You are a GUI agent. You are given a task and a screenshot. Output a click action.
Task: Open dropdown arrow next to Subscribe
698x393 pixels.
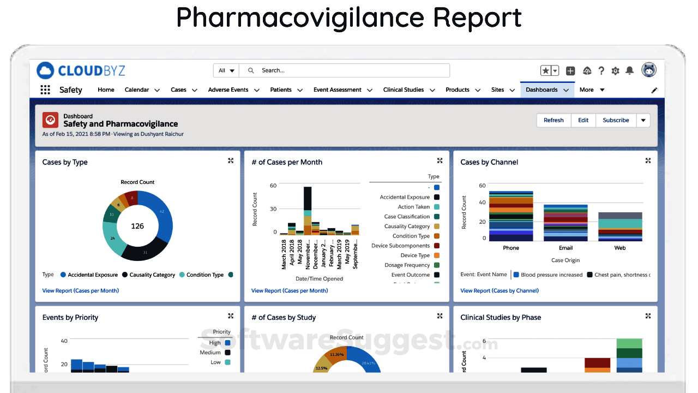coord(643,121)
